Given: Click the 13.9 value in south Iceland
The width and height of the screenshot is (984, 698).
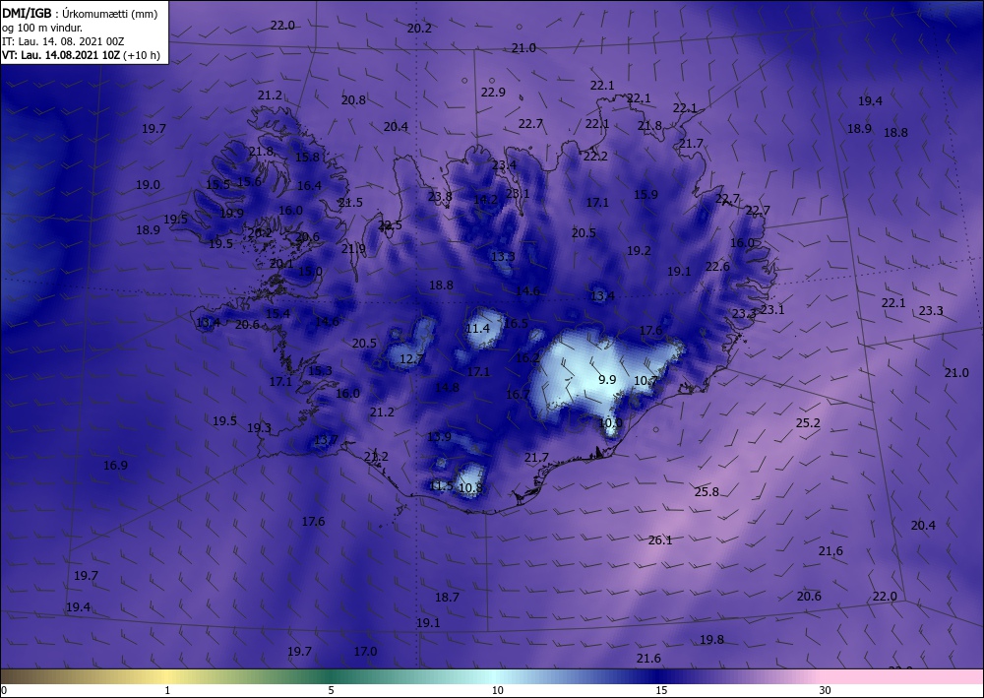Looking at the screenshot, I should (x=439, y=437).
